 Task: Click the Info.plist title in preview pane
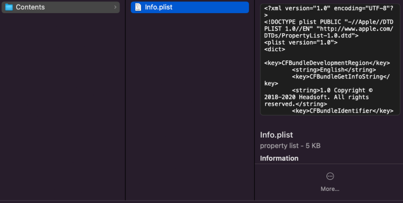276,135
